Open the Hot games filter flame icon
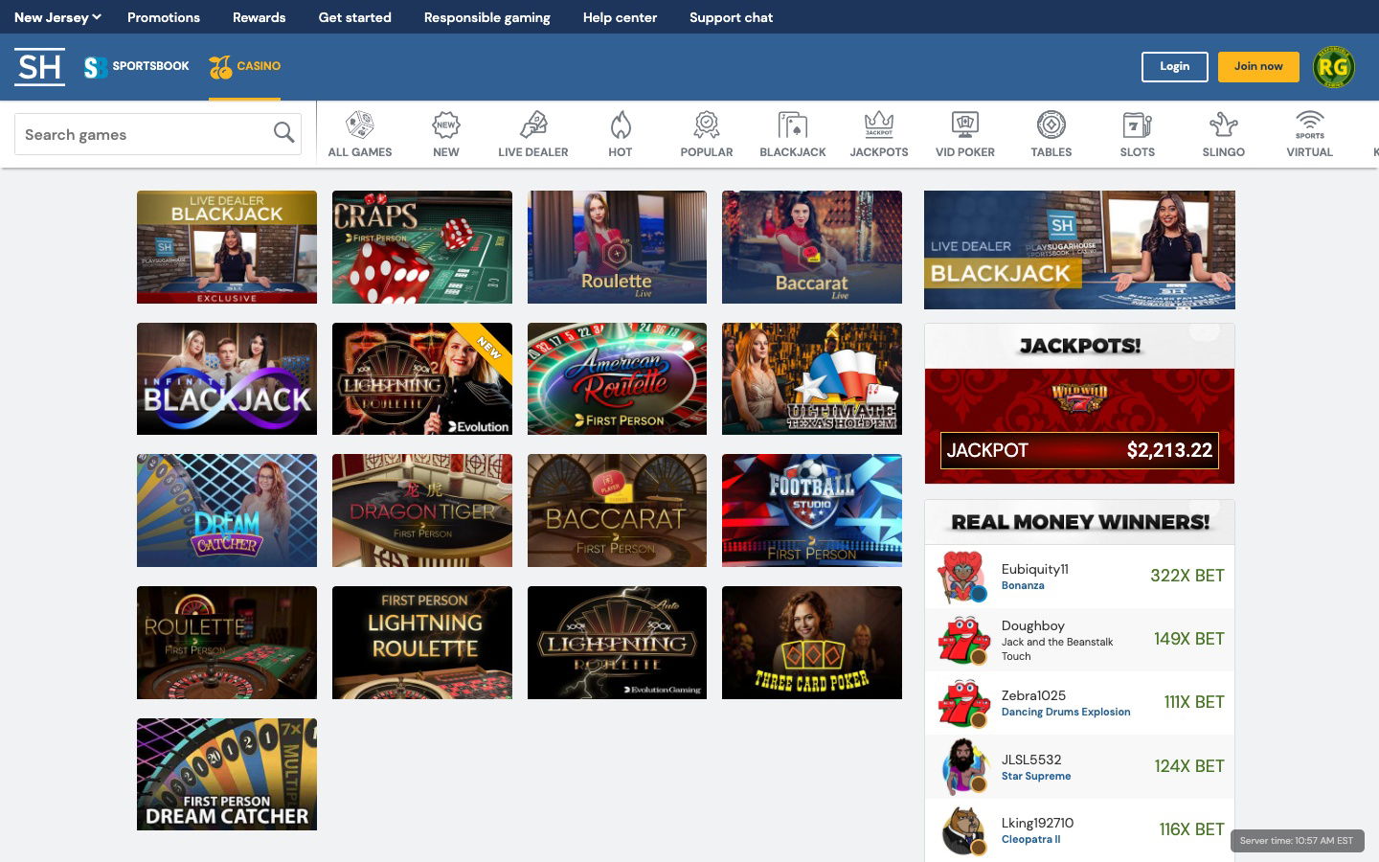 620,125
